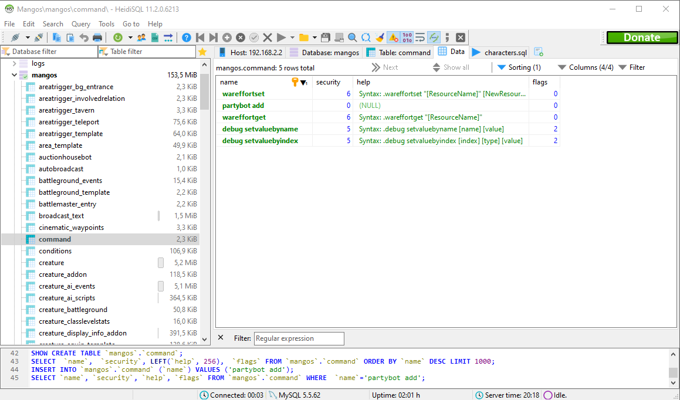Screen dimensions: 680x400
Task: Open the Go to menu
Action: 131,24
